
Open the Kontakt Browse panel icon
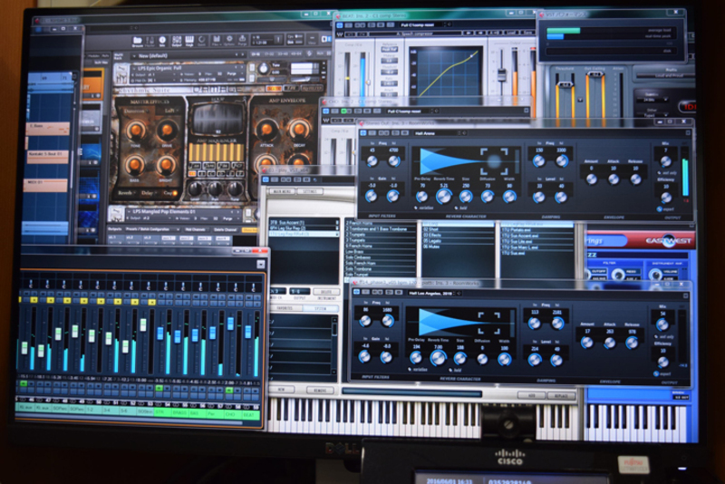(138, 41)
